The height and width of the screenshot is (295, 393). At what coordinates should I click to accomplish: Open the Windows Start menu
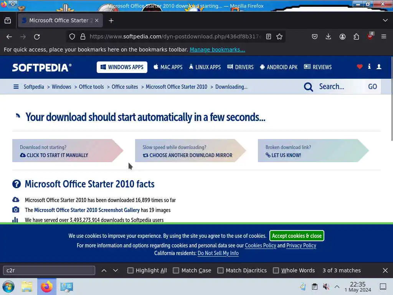[x=8, y=287]
